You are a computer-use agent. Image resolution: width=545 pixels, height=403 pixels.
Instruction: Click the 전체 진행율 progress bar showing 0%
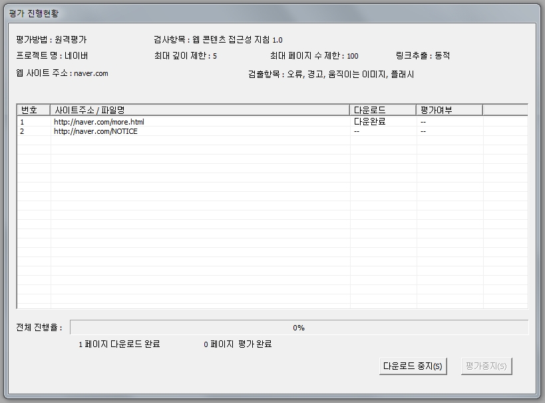tap(299, 328)
